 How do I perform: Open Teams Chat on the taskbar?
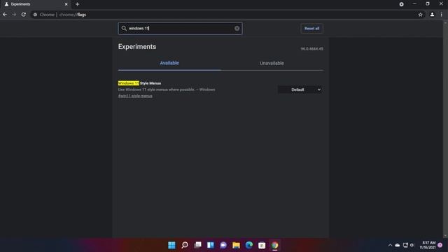click(x=223, y=245)
